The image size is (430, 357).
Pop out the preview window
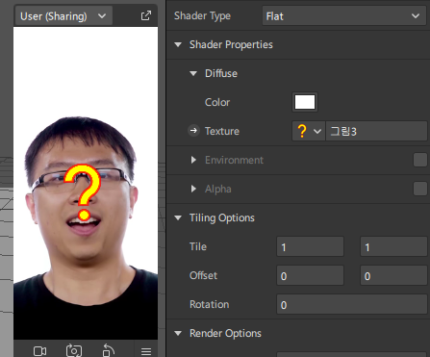click(146, 15)
